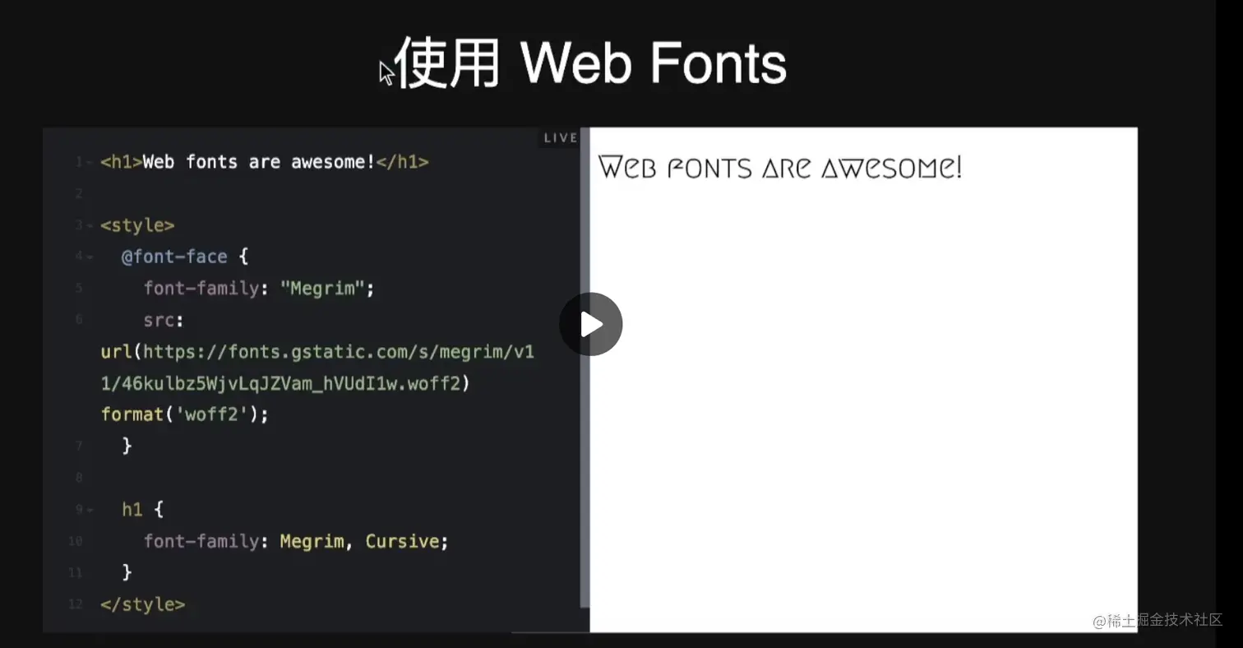Click the font-family: "Megrim" declaration

(259, 289)
